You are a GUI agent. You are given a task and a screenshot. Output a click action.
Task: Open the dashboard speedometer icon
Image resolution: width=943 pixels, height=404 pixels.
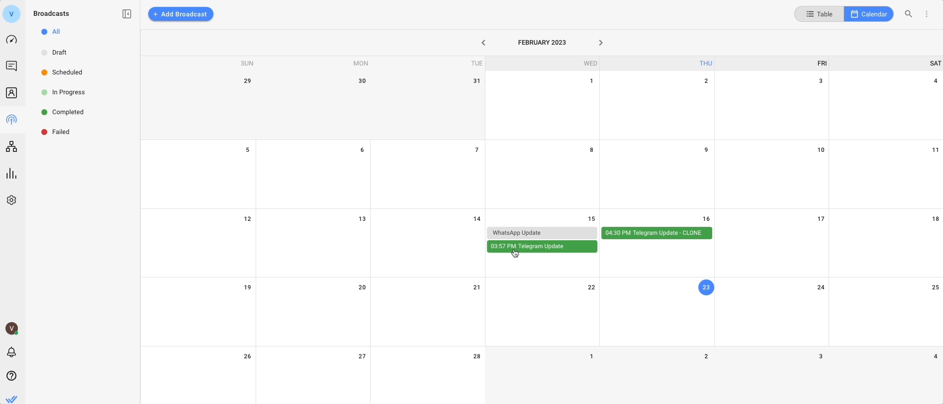click(11, 40)
